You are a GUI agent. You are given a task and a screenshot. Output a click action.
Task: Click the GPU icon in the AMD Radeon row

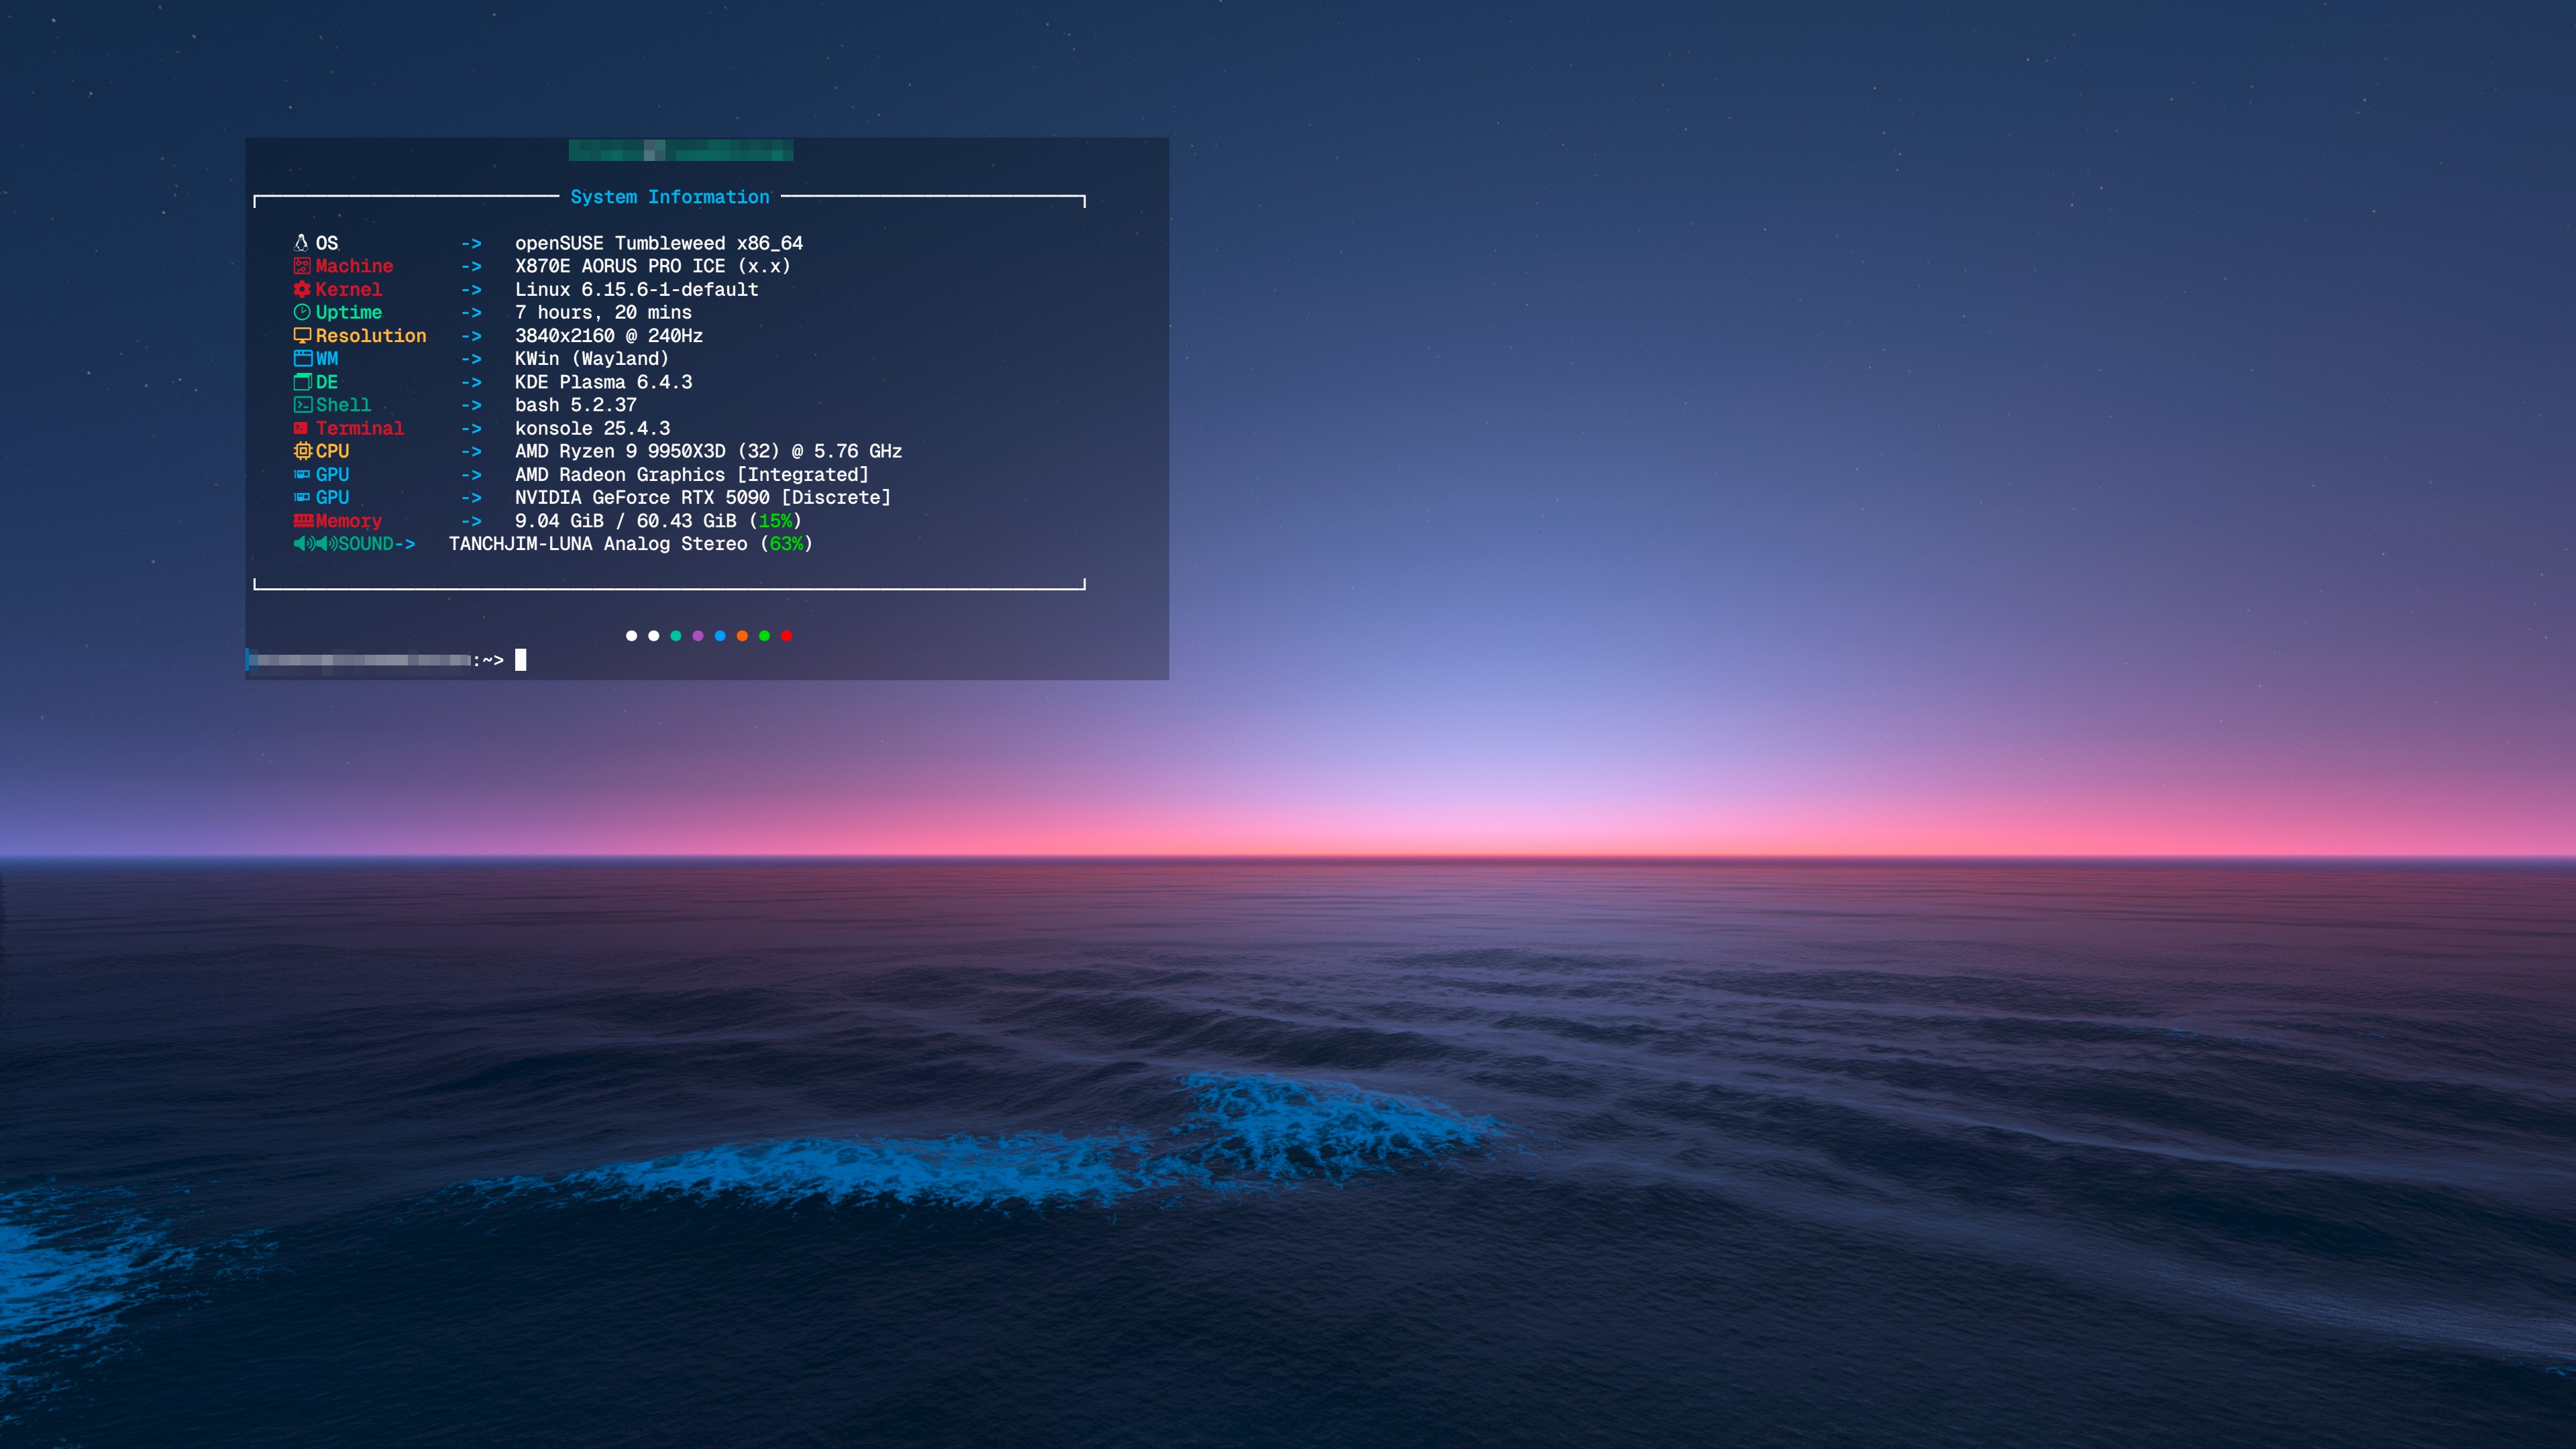click(x=301, y=475)
